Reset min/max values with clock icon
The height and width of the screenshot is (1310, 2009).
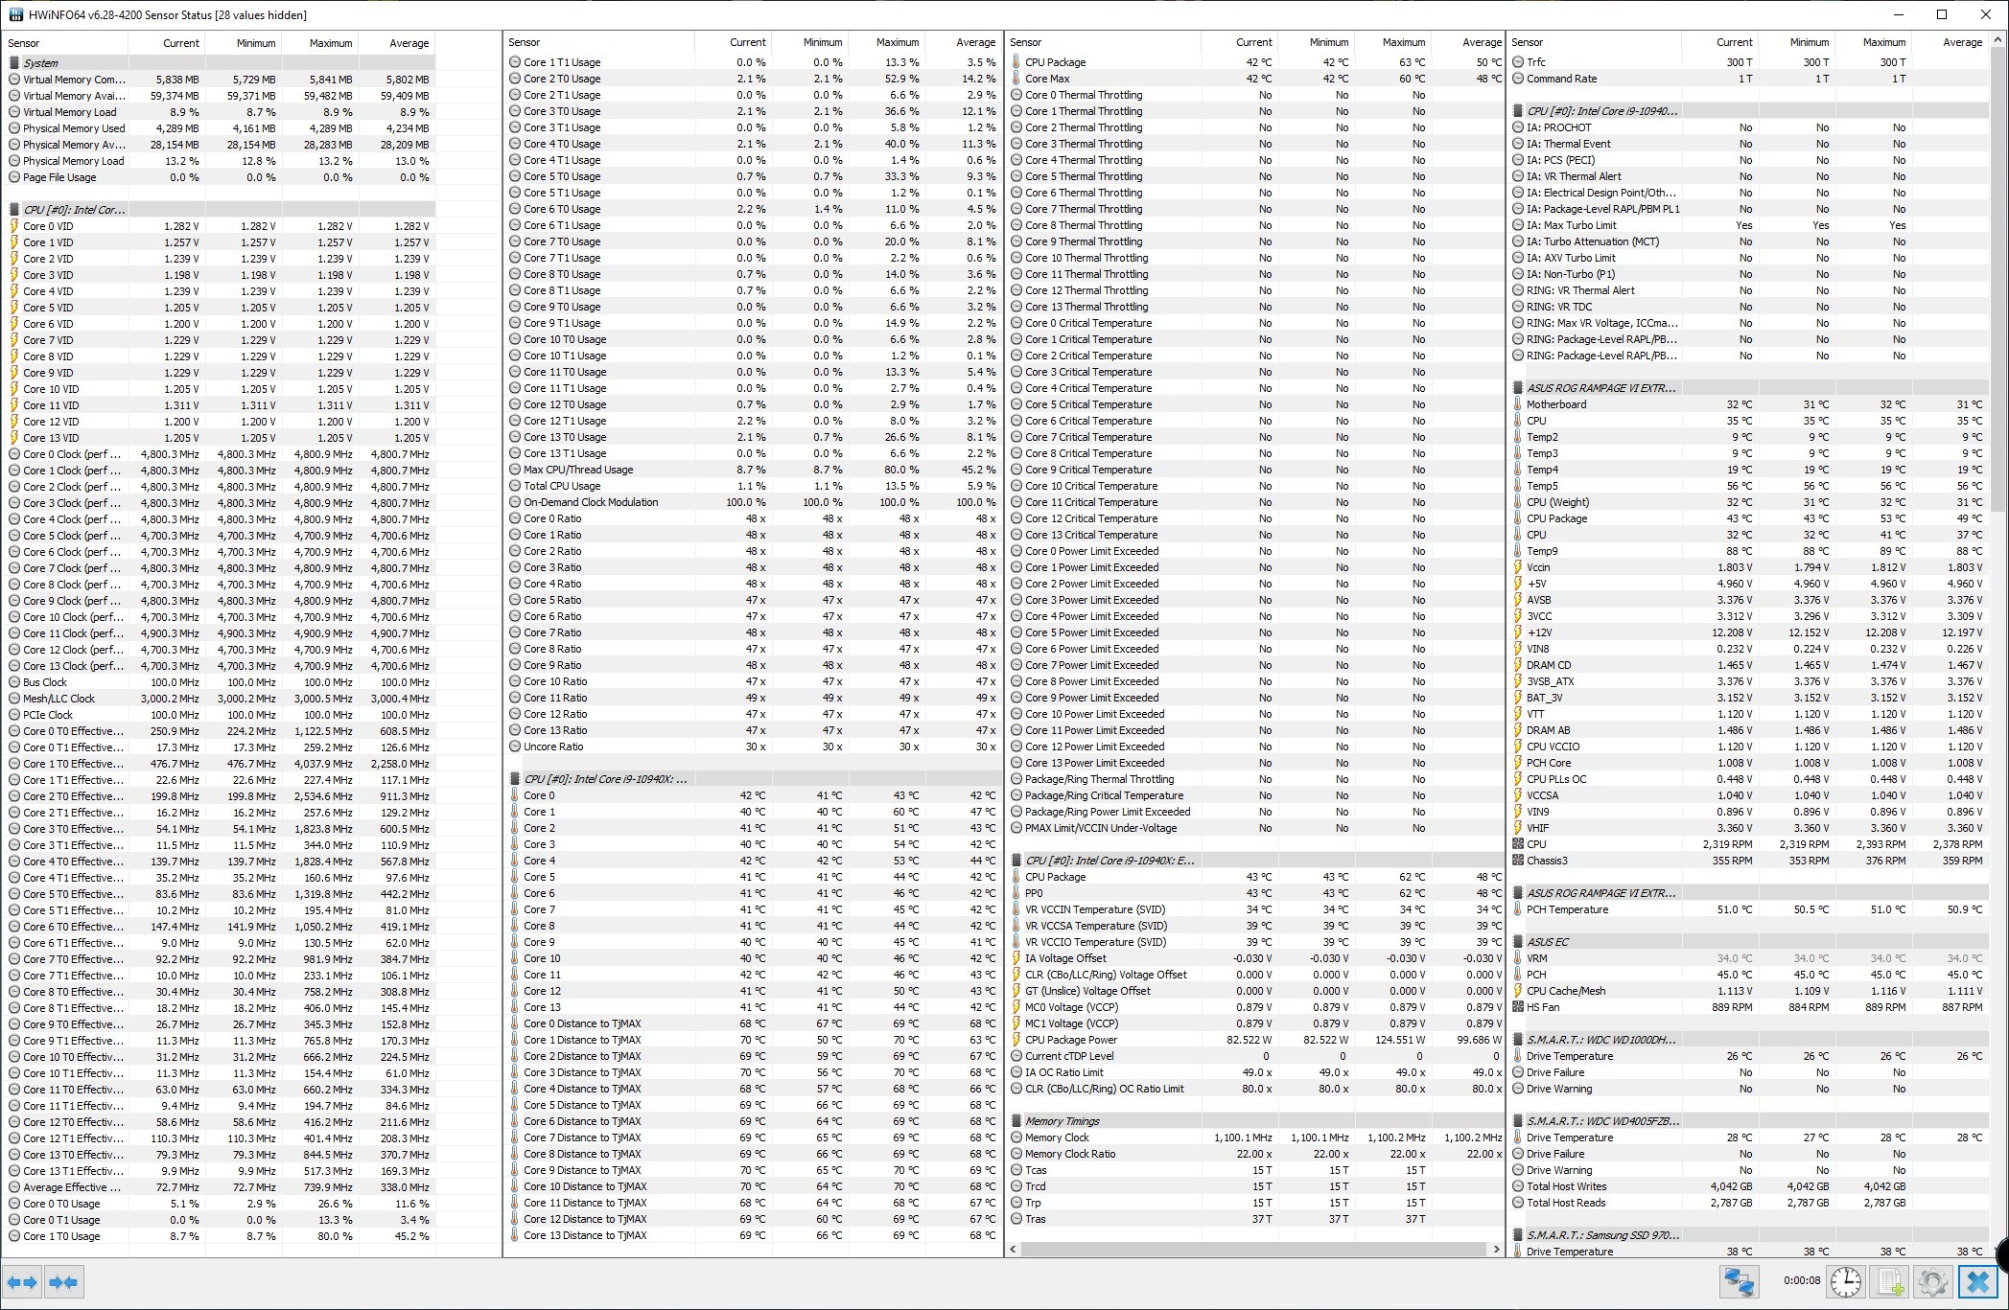click(1845, 1282)
